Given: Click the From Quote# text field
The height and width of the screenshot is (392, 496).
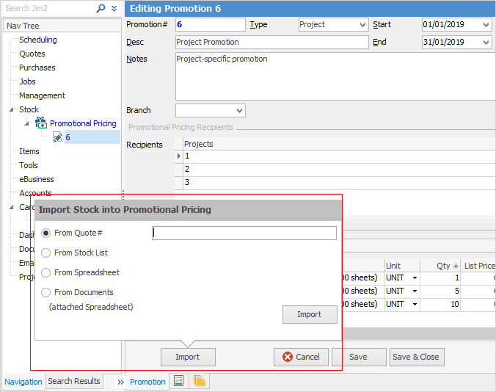Looking at the screenshot, I should click(244, 233).
